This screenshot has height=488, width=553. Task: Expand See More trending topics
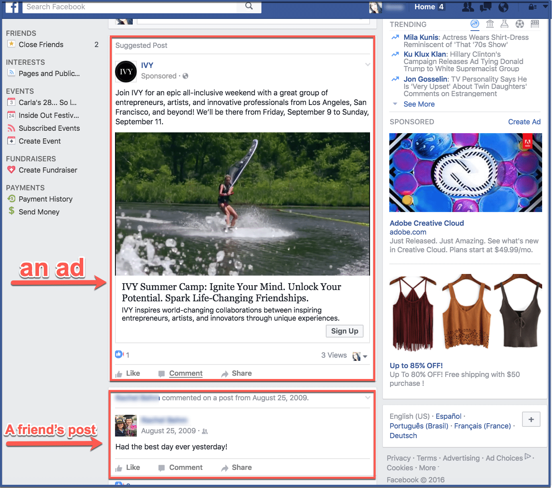tap(419, 104)
